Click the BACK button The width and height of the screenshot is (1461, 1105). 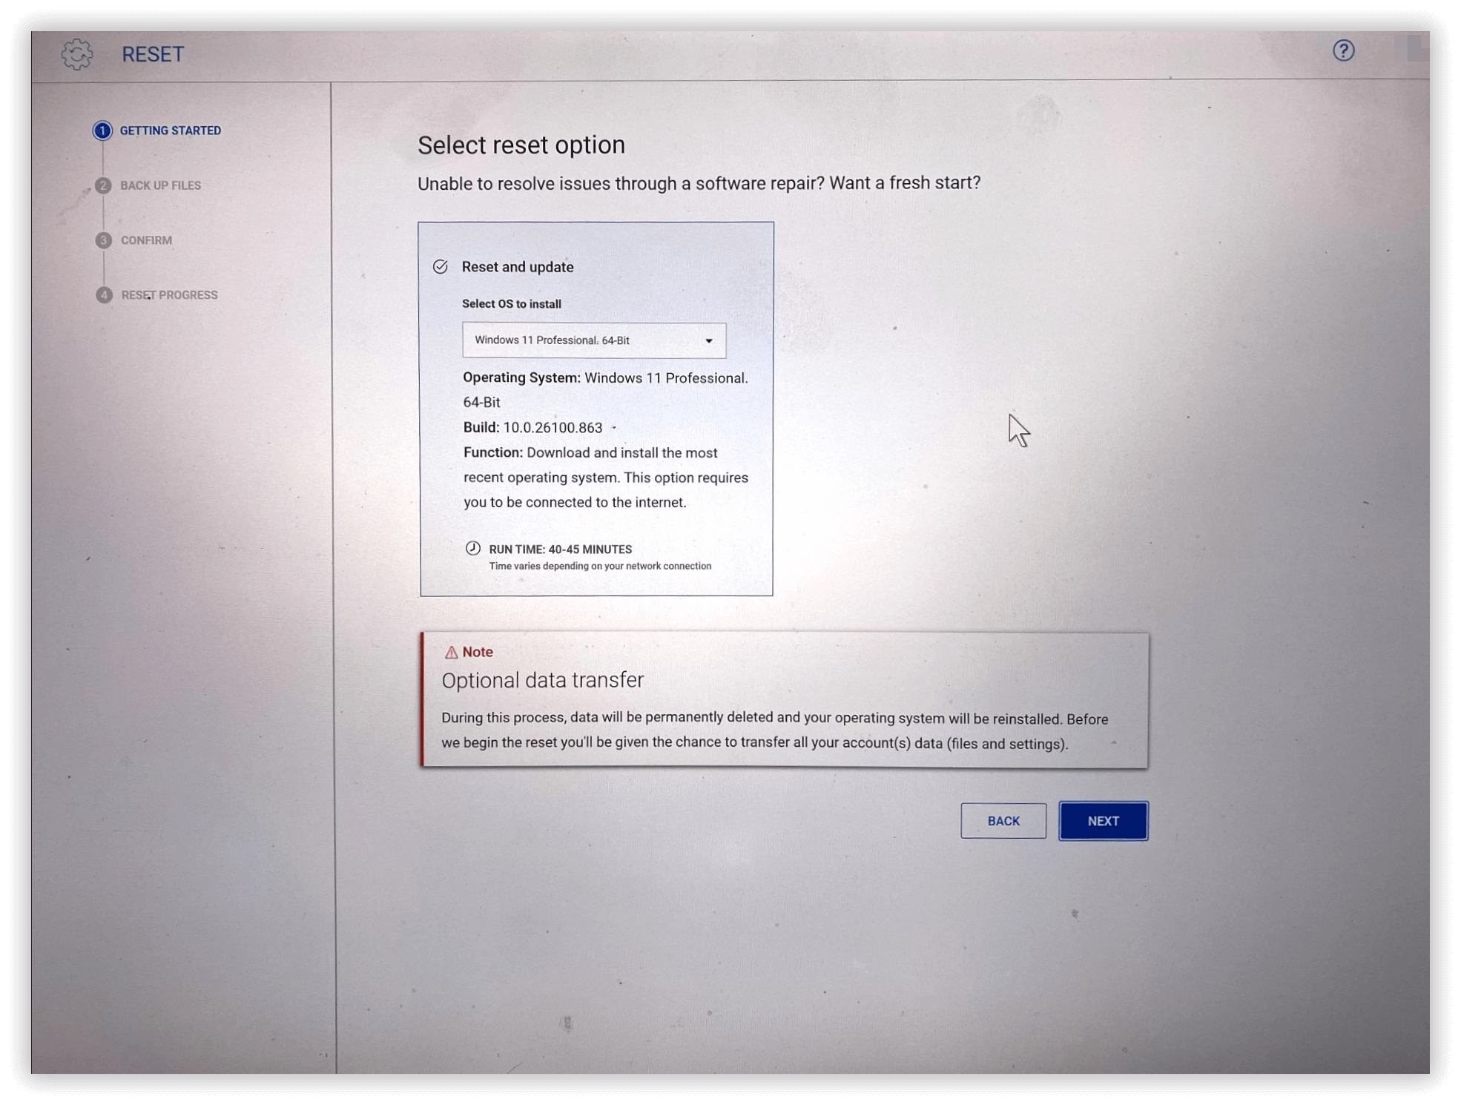1003,821
